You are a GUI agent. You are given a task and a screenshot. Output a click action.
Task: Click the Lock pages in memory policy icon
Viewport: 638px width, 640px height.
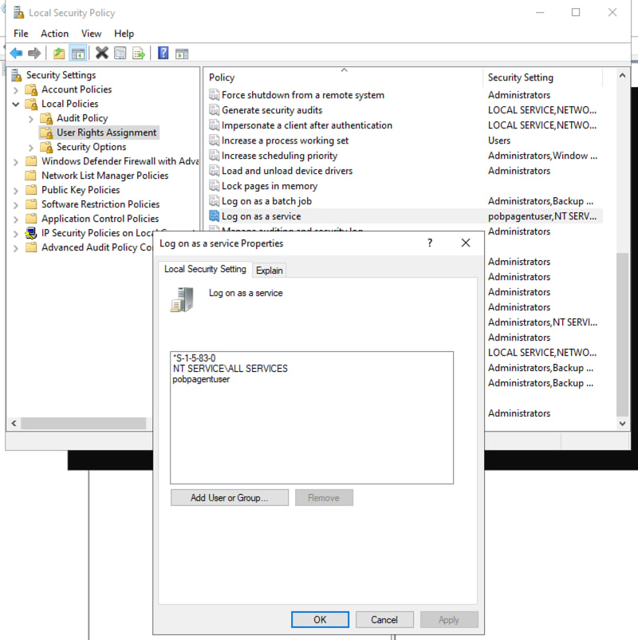tap(215, 186)
